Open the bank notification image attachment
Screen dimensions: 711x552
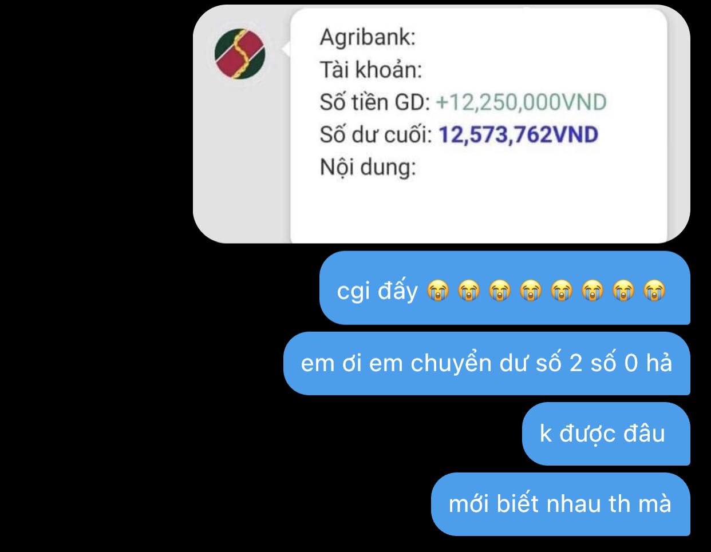(x=441, y=124)
